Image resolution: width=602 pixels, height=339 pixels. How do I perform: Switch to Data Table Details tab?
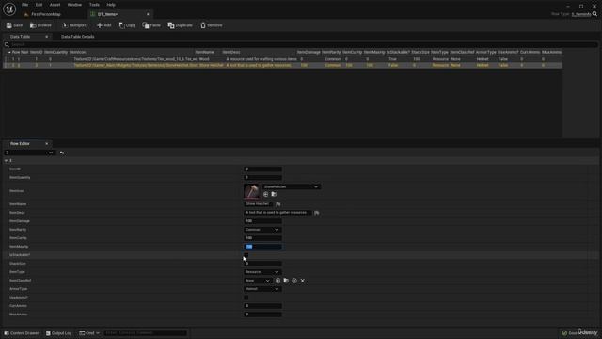point(77,37)
